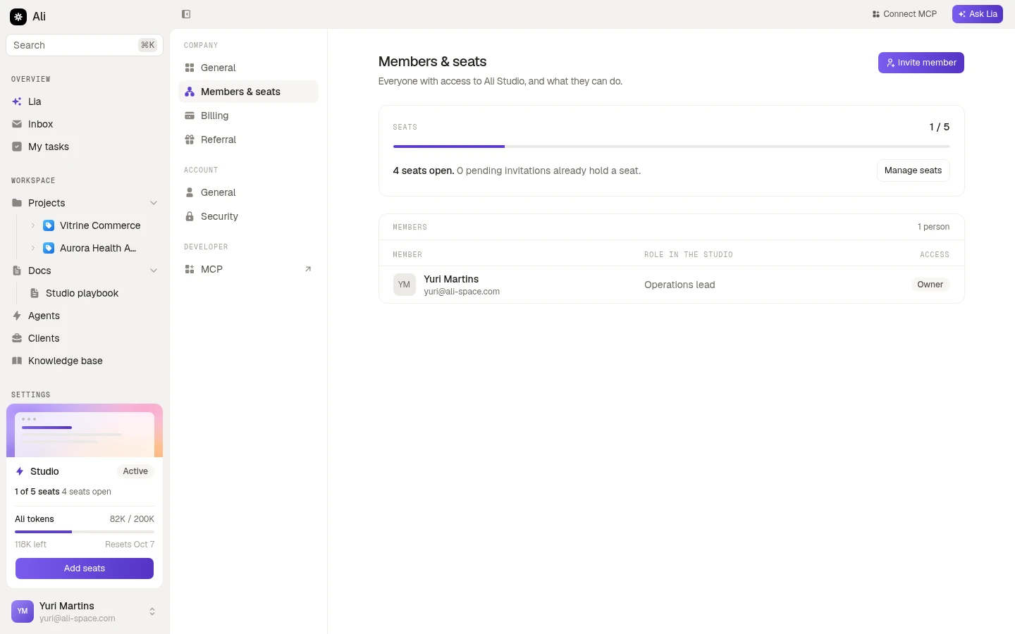Click the Billing card icon
The image size is (1015, 634).
pos(190,116)
